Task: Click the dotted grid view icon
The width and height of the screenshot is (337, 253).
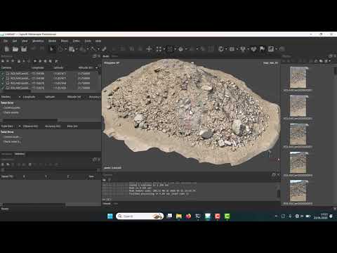Action: tap(170, 48)
